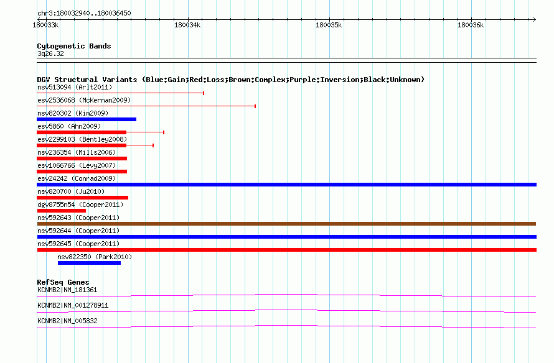Click the esv1066766 (Levy2007) label
This screenshot has width=554, height=363.
[x=77, y=165]
